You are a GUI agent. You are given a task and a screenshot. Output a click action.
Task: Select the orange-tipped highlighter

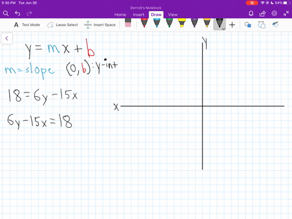click(207, 23)
